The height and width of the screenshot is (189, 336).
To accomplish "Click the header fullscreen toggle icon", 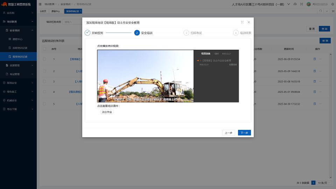I will pos(301,4).
